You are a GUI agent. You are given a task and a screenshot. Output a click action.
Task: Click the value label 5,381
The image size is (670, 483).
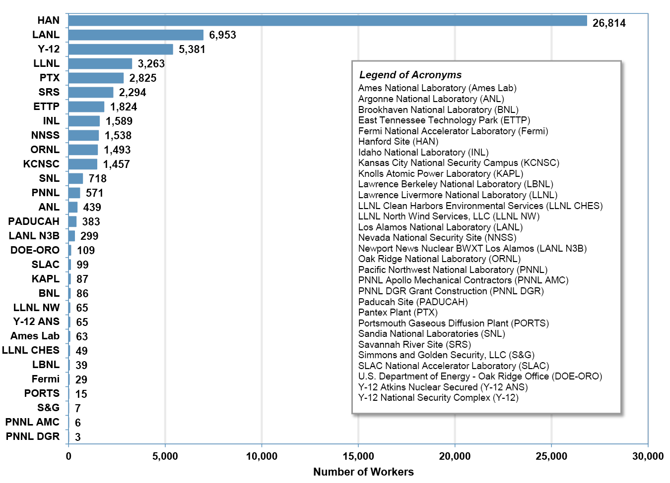point(192,49)
